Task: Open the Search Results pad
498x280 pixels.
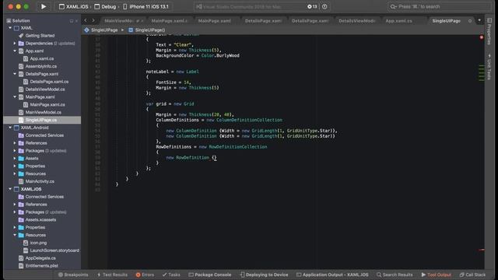Action: pos(395,275)
